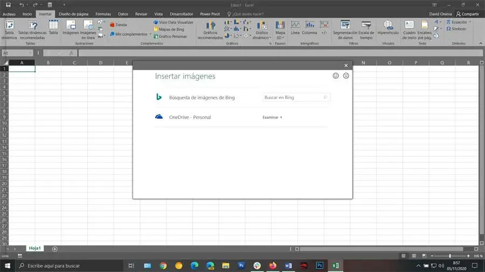Screen dimensions: 485x272
Task: Open Gráficos recomendados
Action: click(210, 30)
